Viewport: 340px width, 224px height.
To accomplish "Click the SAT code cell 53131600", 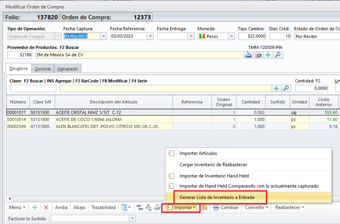I will click(x=42, y=119).
